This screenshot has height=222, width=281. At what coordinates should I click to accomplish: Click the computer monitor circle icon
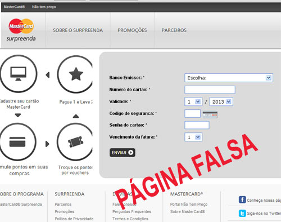click(18, 74)
